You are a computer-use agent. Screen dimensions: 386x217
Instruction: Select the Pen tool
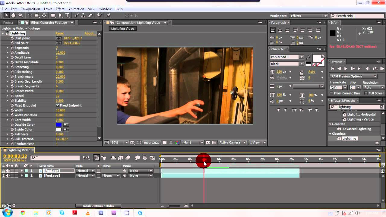(60, 15)
